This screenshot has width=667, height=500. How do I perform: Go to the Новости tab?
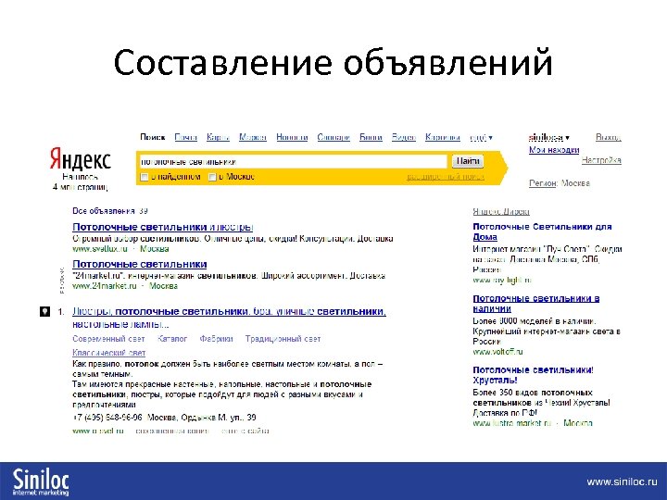pyautogui.click(x=292, y=137)
